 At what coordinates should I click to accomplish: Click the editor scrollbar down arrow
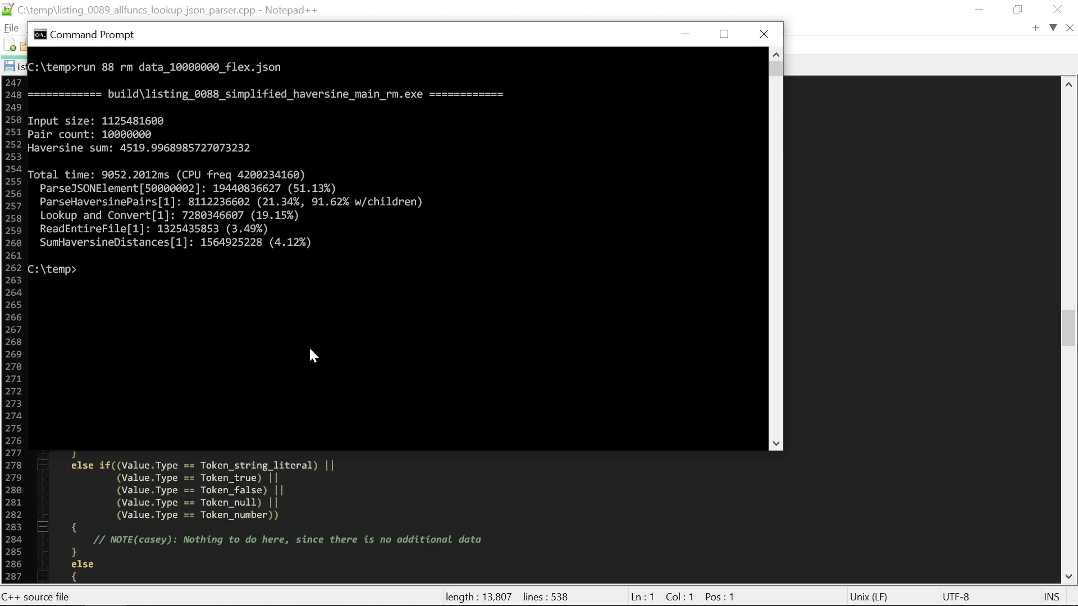[1069, 576]
